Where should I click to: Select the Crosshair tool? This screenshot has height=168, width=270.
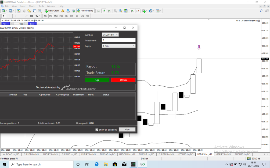pyautogui.click(x=9, y=16)
